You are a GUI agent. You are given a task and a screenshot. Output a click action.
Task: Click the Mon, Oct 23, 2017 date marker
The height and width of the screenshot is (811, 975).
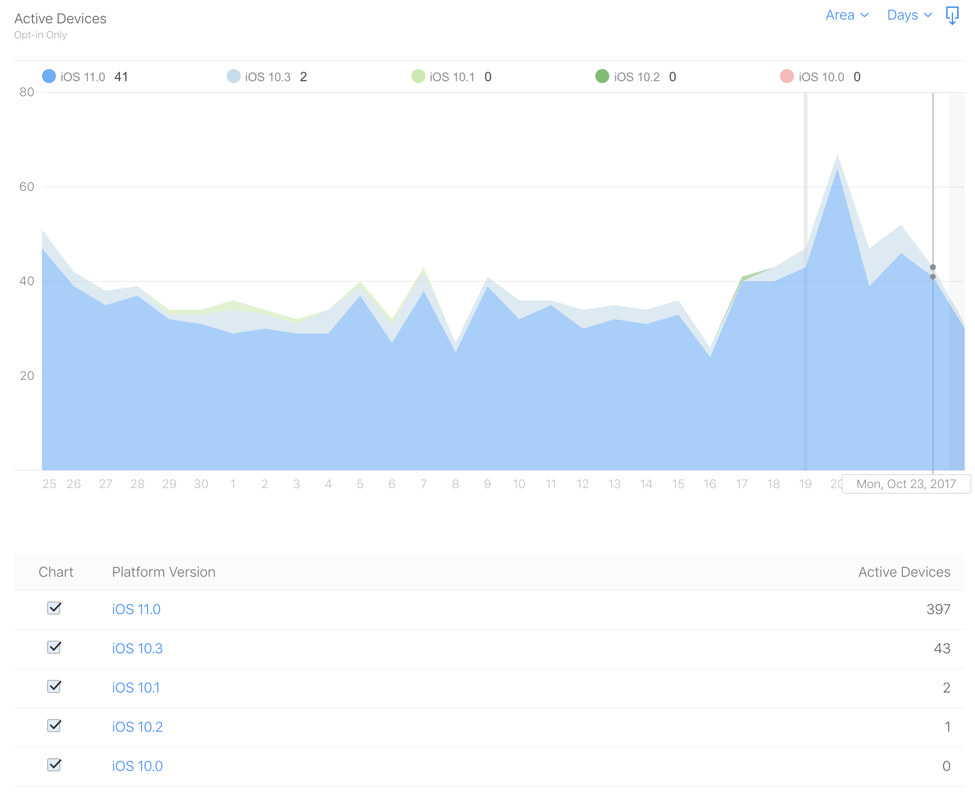pos(906,484)
